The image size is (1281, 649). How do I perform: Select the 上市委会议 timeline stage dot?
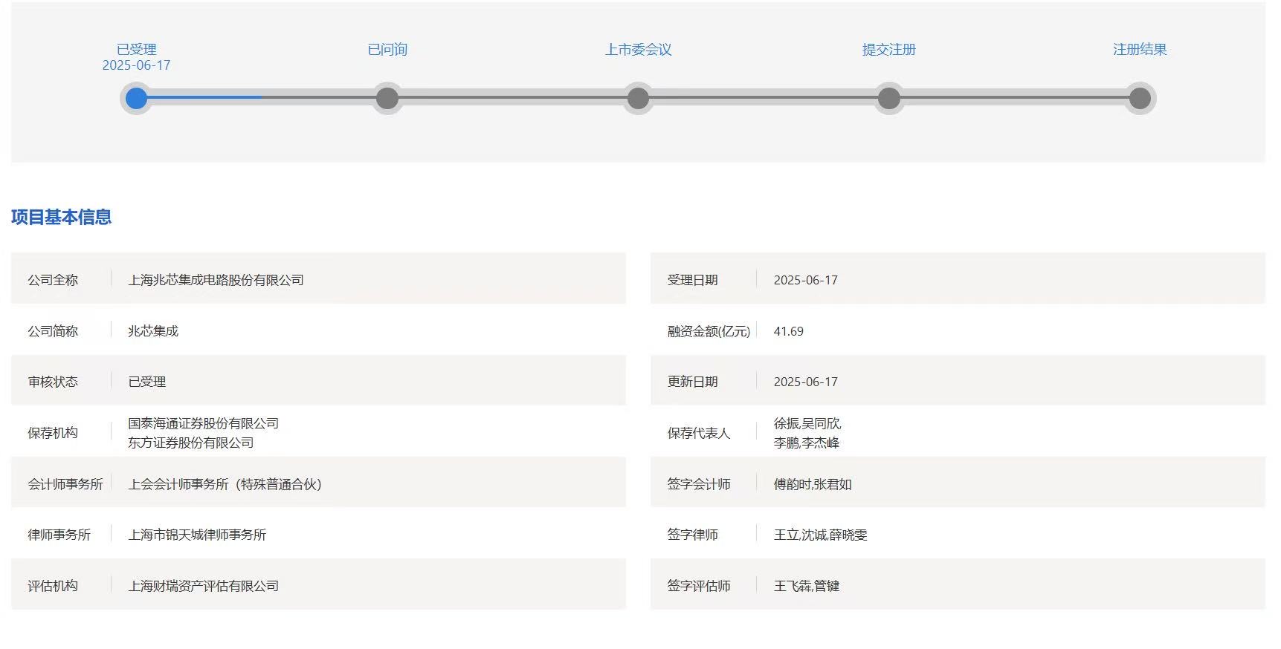pos(638,98)
